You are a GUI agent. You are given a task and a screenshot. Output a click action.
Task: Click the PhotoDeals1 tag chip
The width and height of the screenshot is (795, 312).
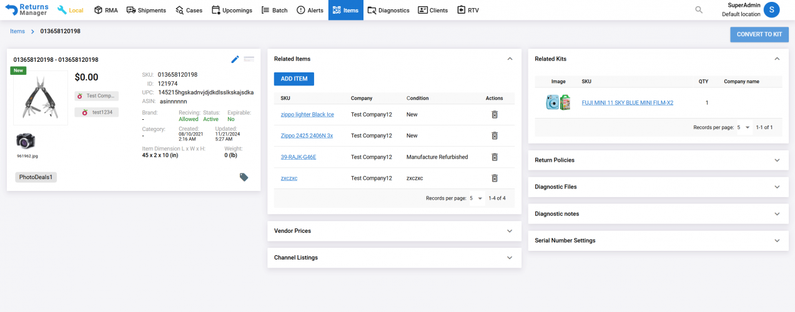tap(36, 177)
